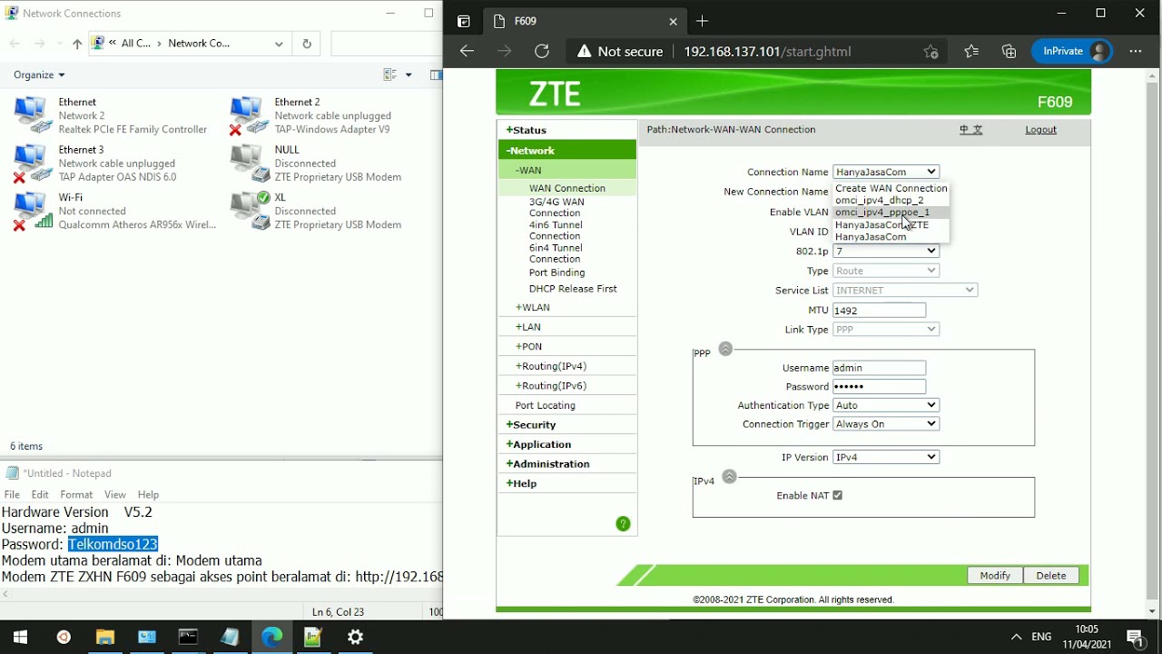
Task: Show hidden tray icons chevron
Action: point(1016,637)
